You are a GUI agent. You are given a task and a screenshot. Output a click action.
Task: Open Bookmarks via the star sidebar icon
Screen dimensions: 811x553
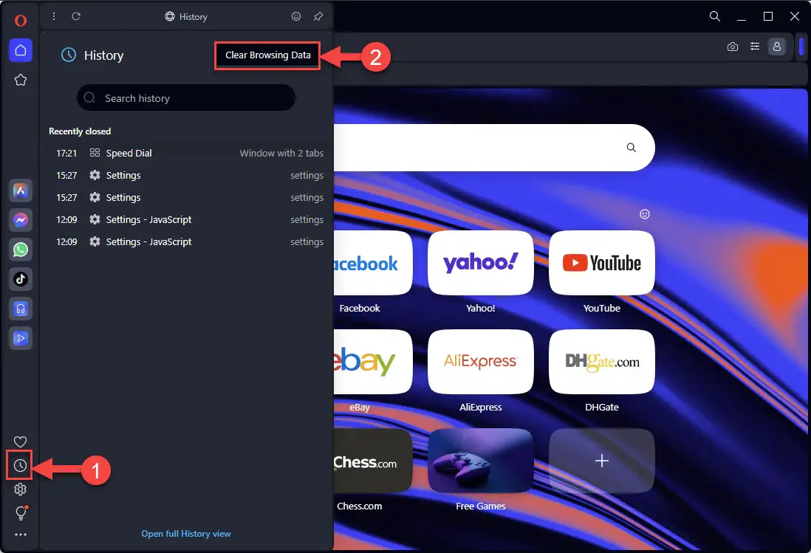[20, 80]
